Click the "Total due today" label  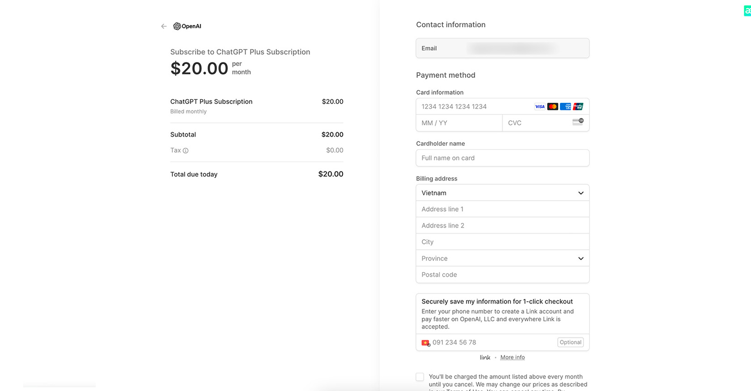194,174
